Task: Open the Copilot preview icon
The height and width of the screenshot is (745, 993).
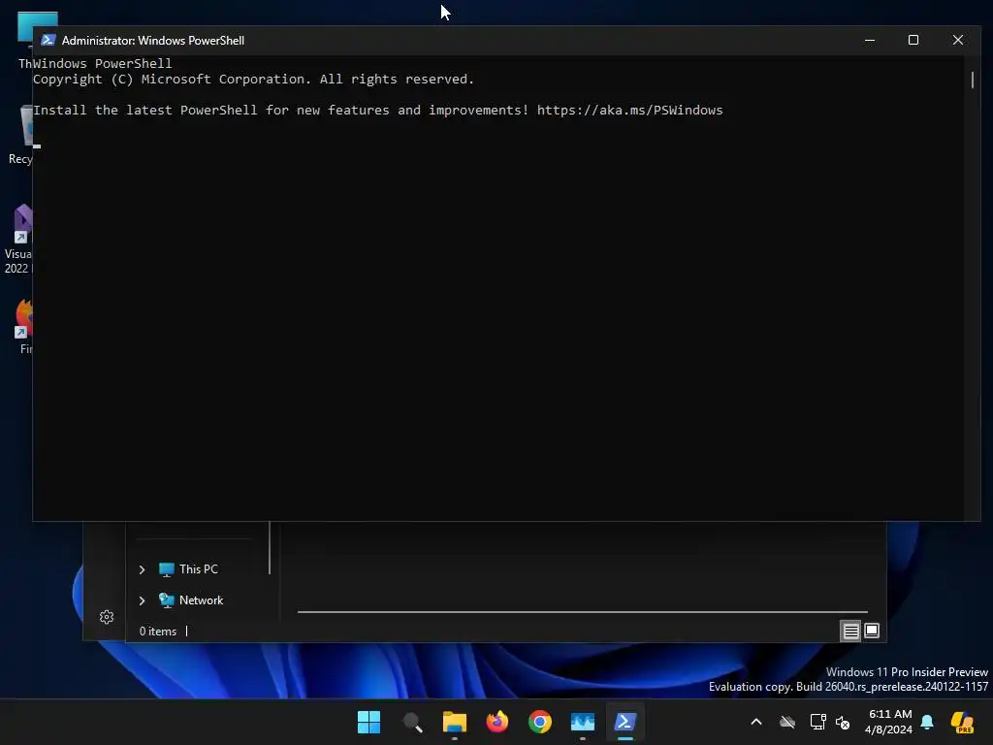Action: pyautogui.click(x=962, y=722)
